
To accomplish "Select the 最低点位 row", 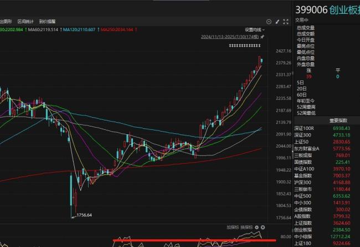I will [x=328, y=52].
